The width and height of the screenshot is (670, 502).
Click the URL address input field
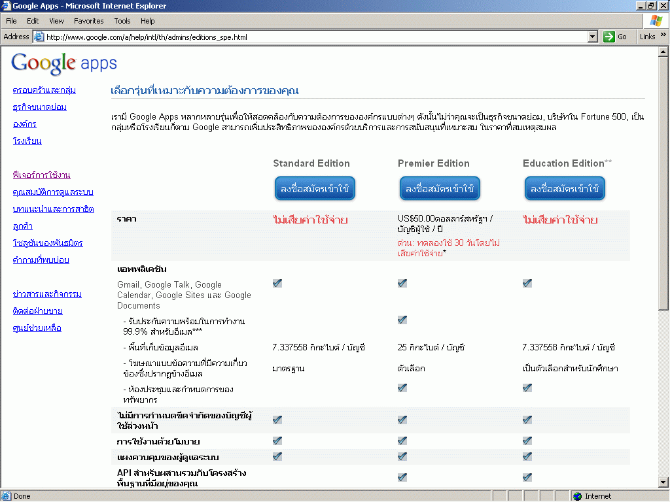coord(314,37)
